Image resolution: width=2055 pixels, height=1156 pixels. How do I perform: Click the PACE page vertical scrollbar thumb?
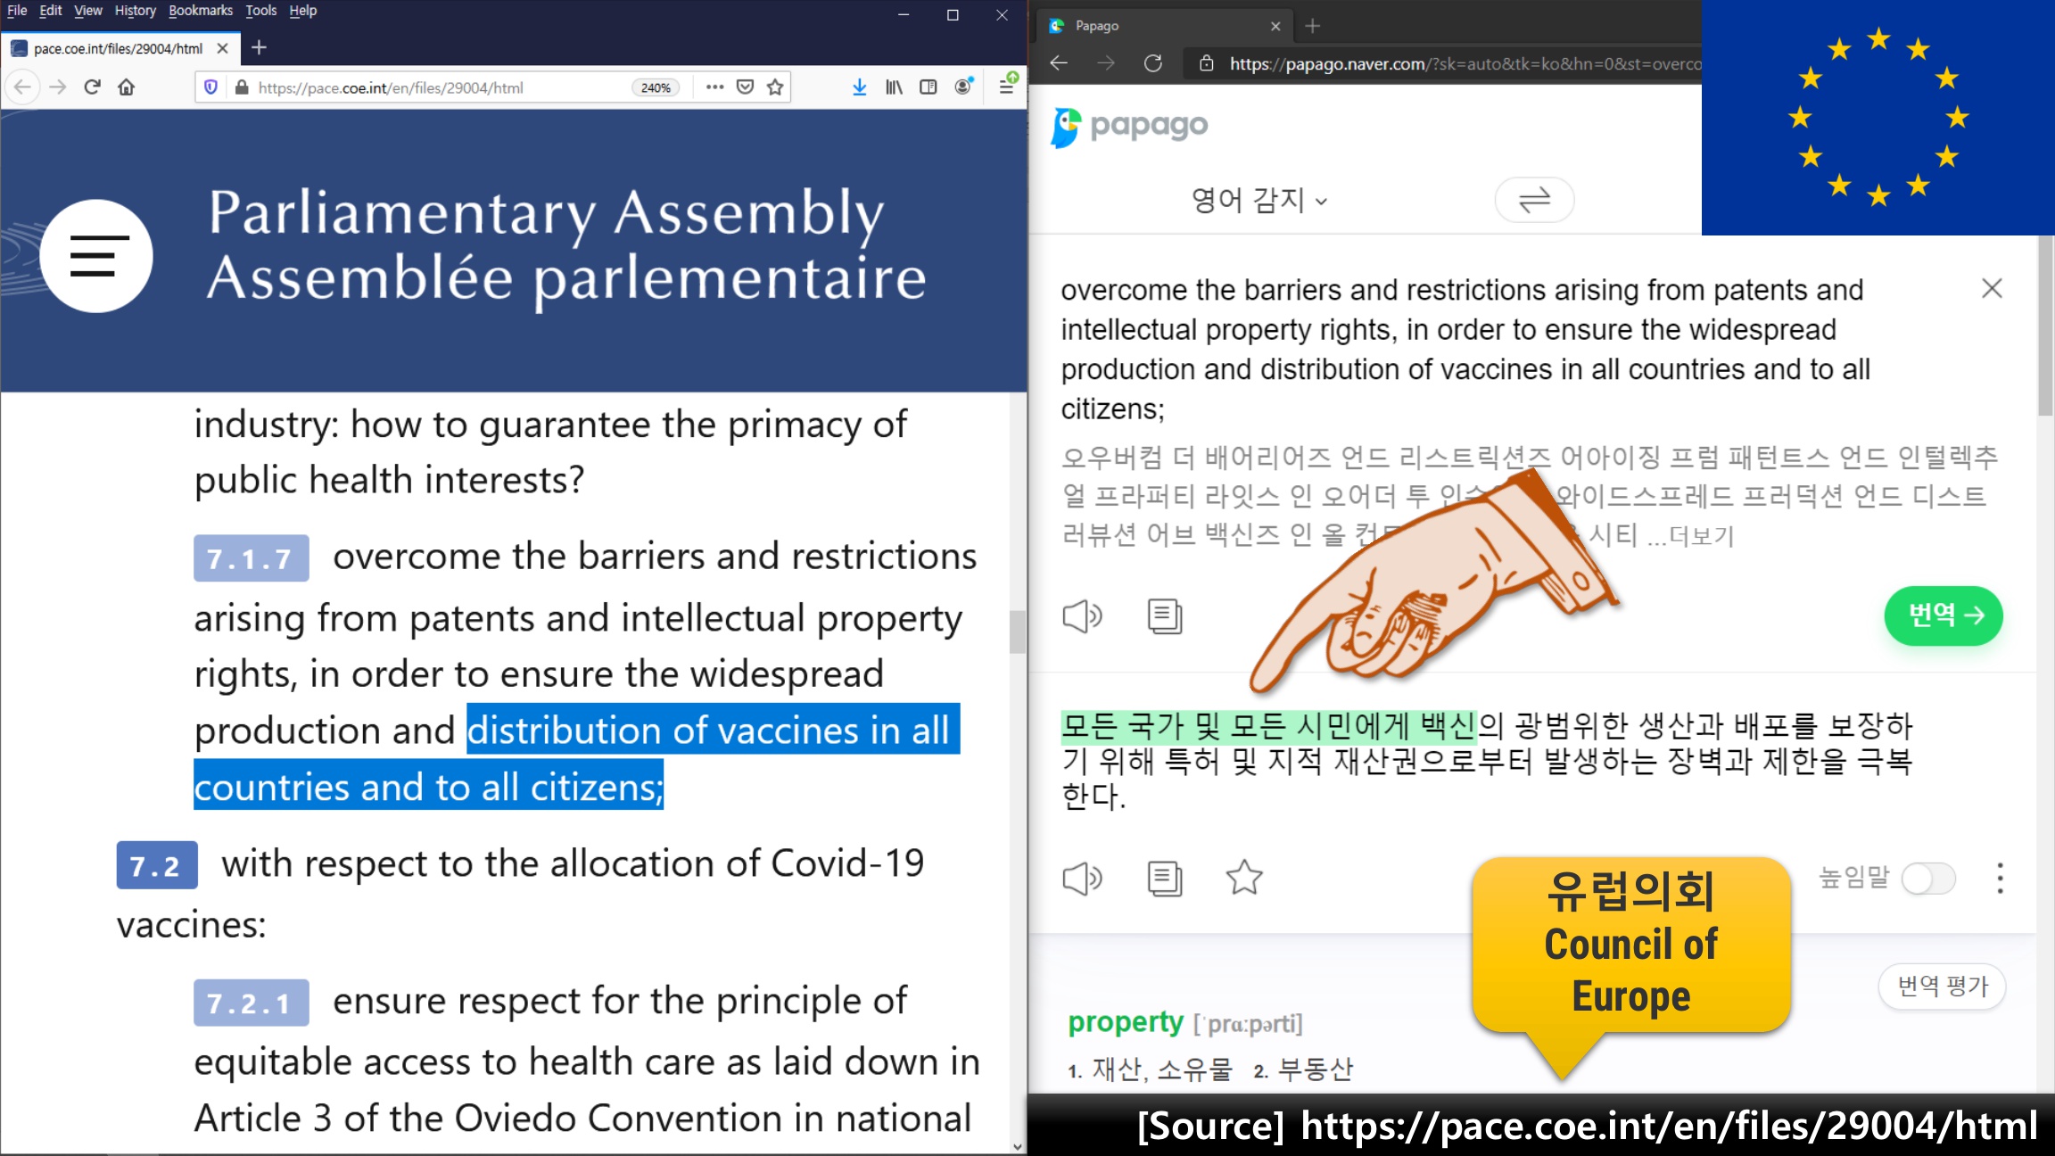[x=1018, y=632]
